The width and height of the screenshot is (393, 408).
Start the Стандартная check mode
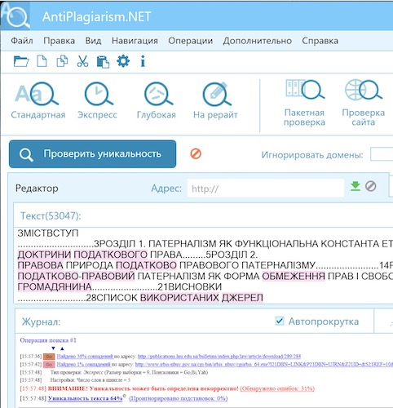(38, 100)
